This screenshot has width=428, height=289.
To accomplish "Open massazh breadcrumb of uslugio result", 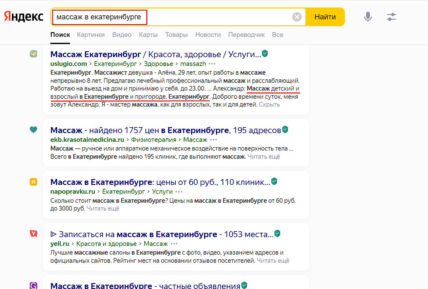I will click(x=193, y=64).
